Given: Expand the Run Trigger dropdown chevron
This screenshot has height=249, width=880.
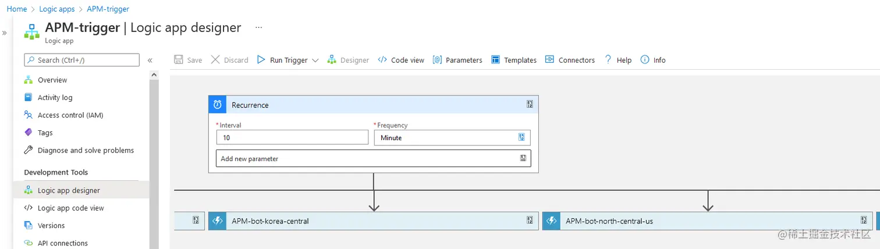Looking at the screenshot, I should click(315, 61).
